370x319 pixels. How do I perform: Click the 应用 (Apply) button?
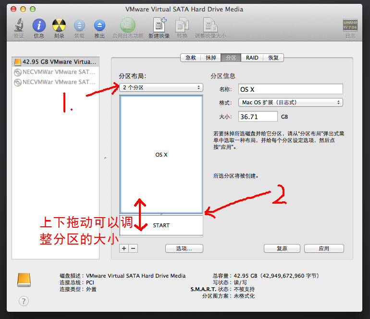coord(324,248)
